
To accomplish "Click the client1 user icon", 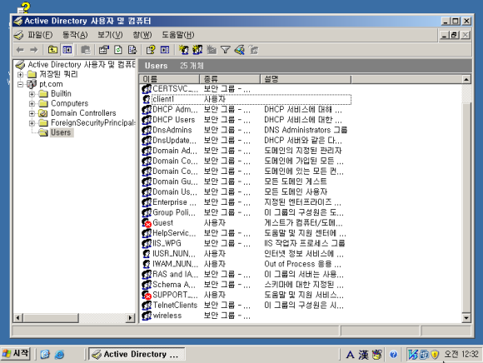I will tap(147, 99).
